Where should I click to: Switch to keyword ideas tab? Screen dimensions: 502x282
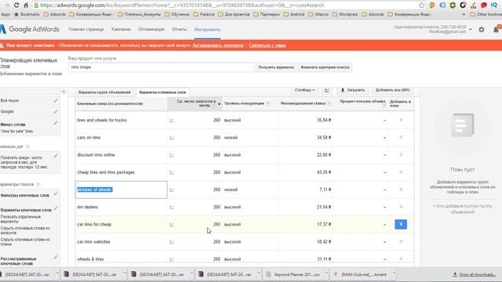[x=162, y=92]
